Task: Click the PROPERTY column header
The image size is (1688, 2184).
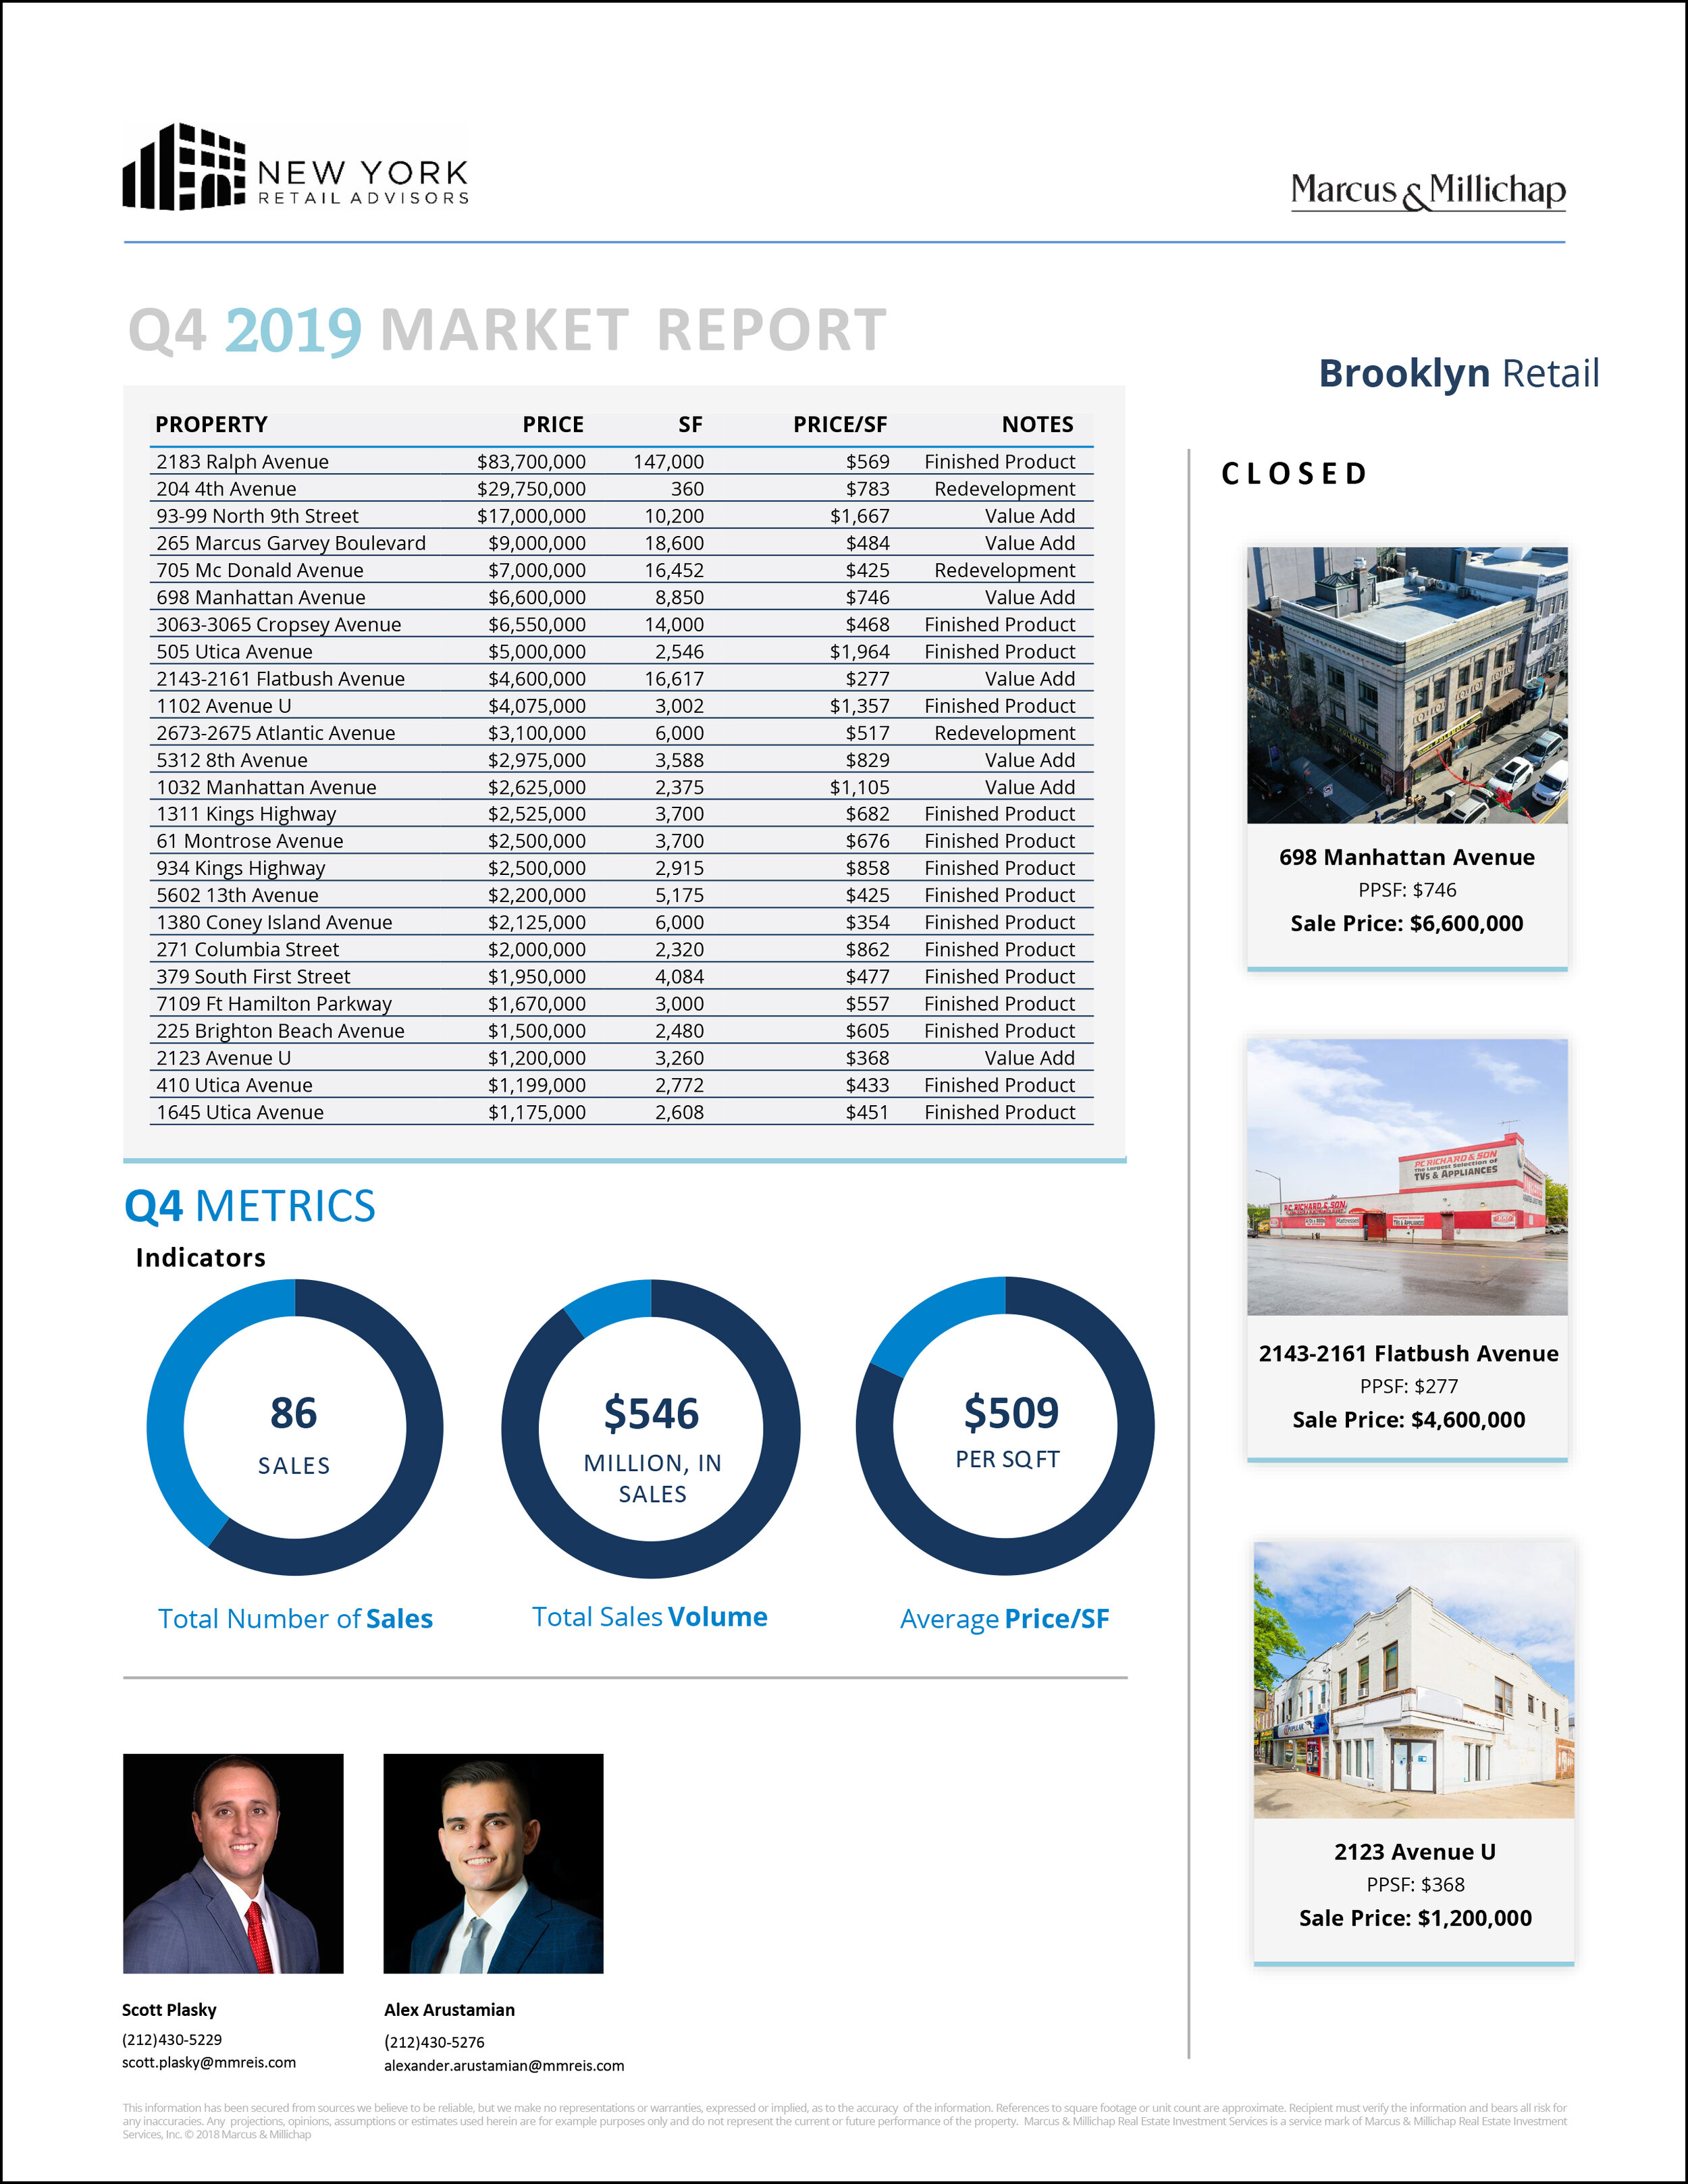Action: coord(211,424)
